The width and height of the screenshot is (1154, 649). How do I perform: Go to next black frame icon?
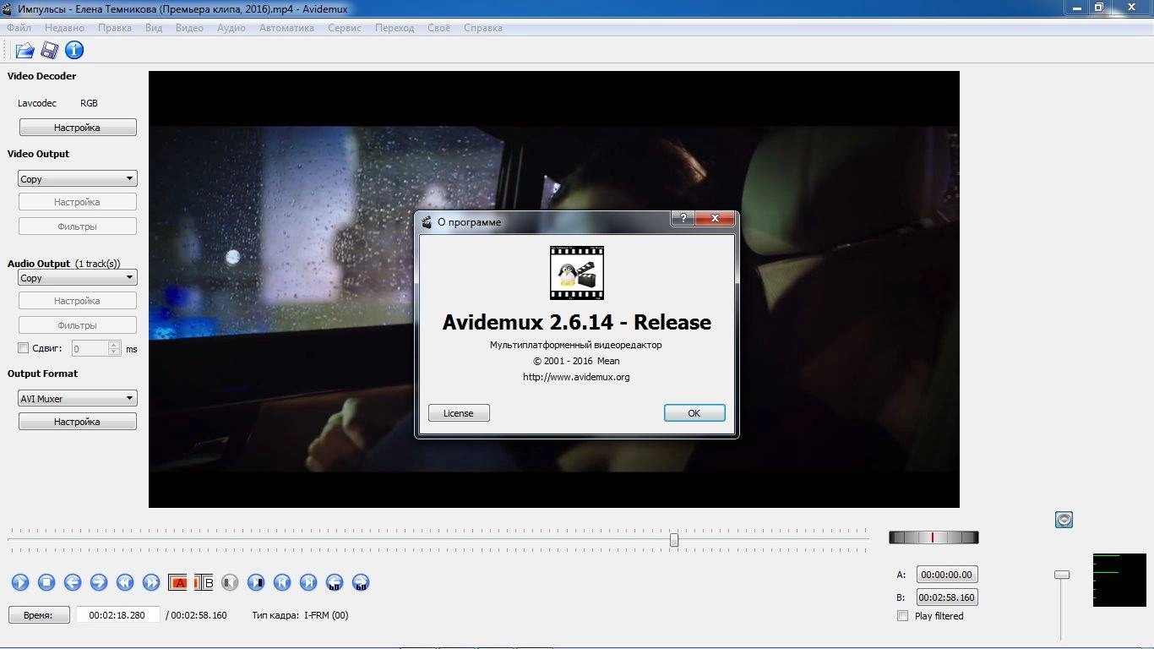tap(256, 582)
